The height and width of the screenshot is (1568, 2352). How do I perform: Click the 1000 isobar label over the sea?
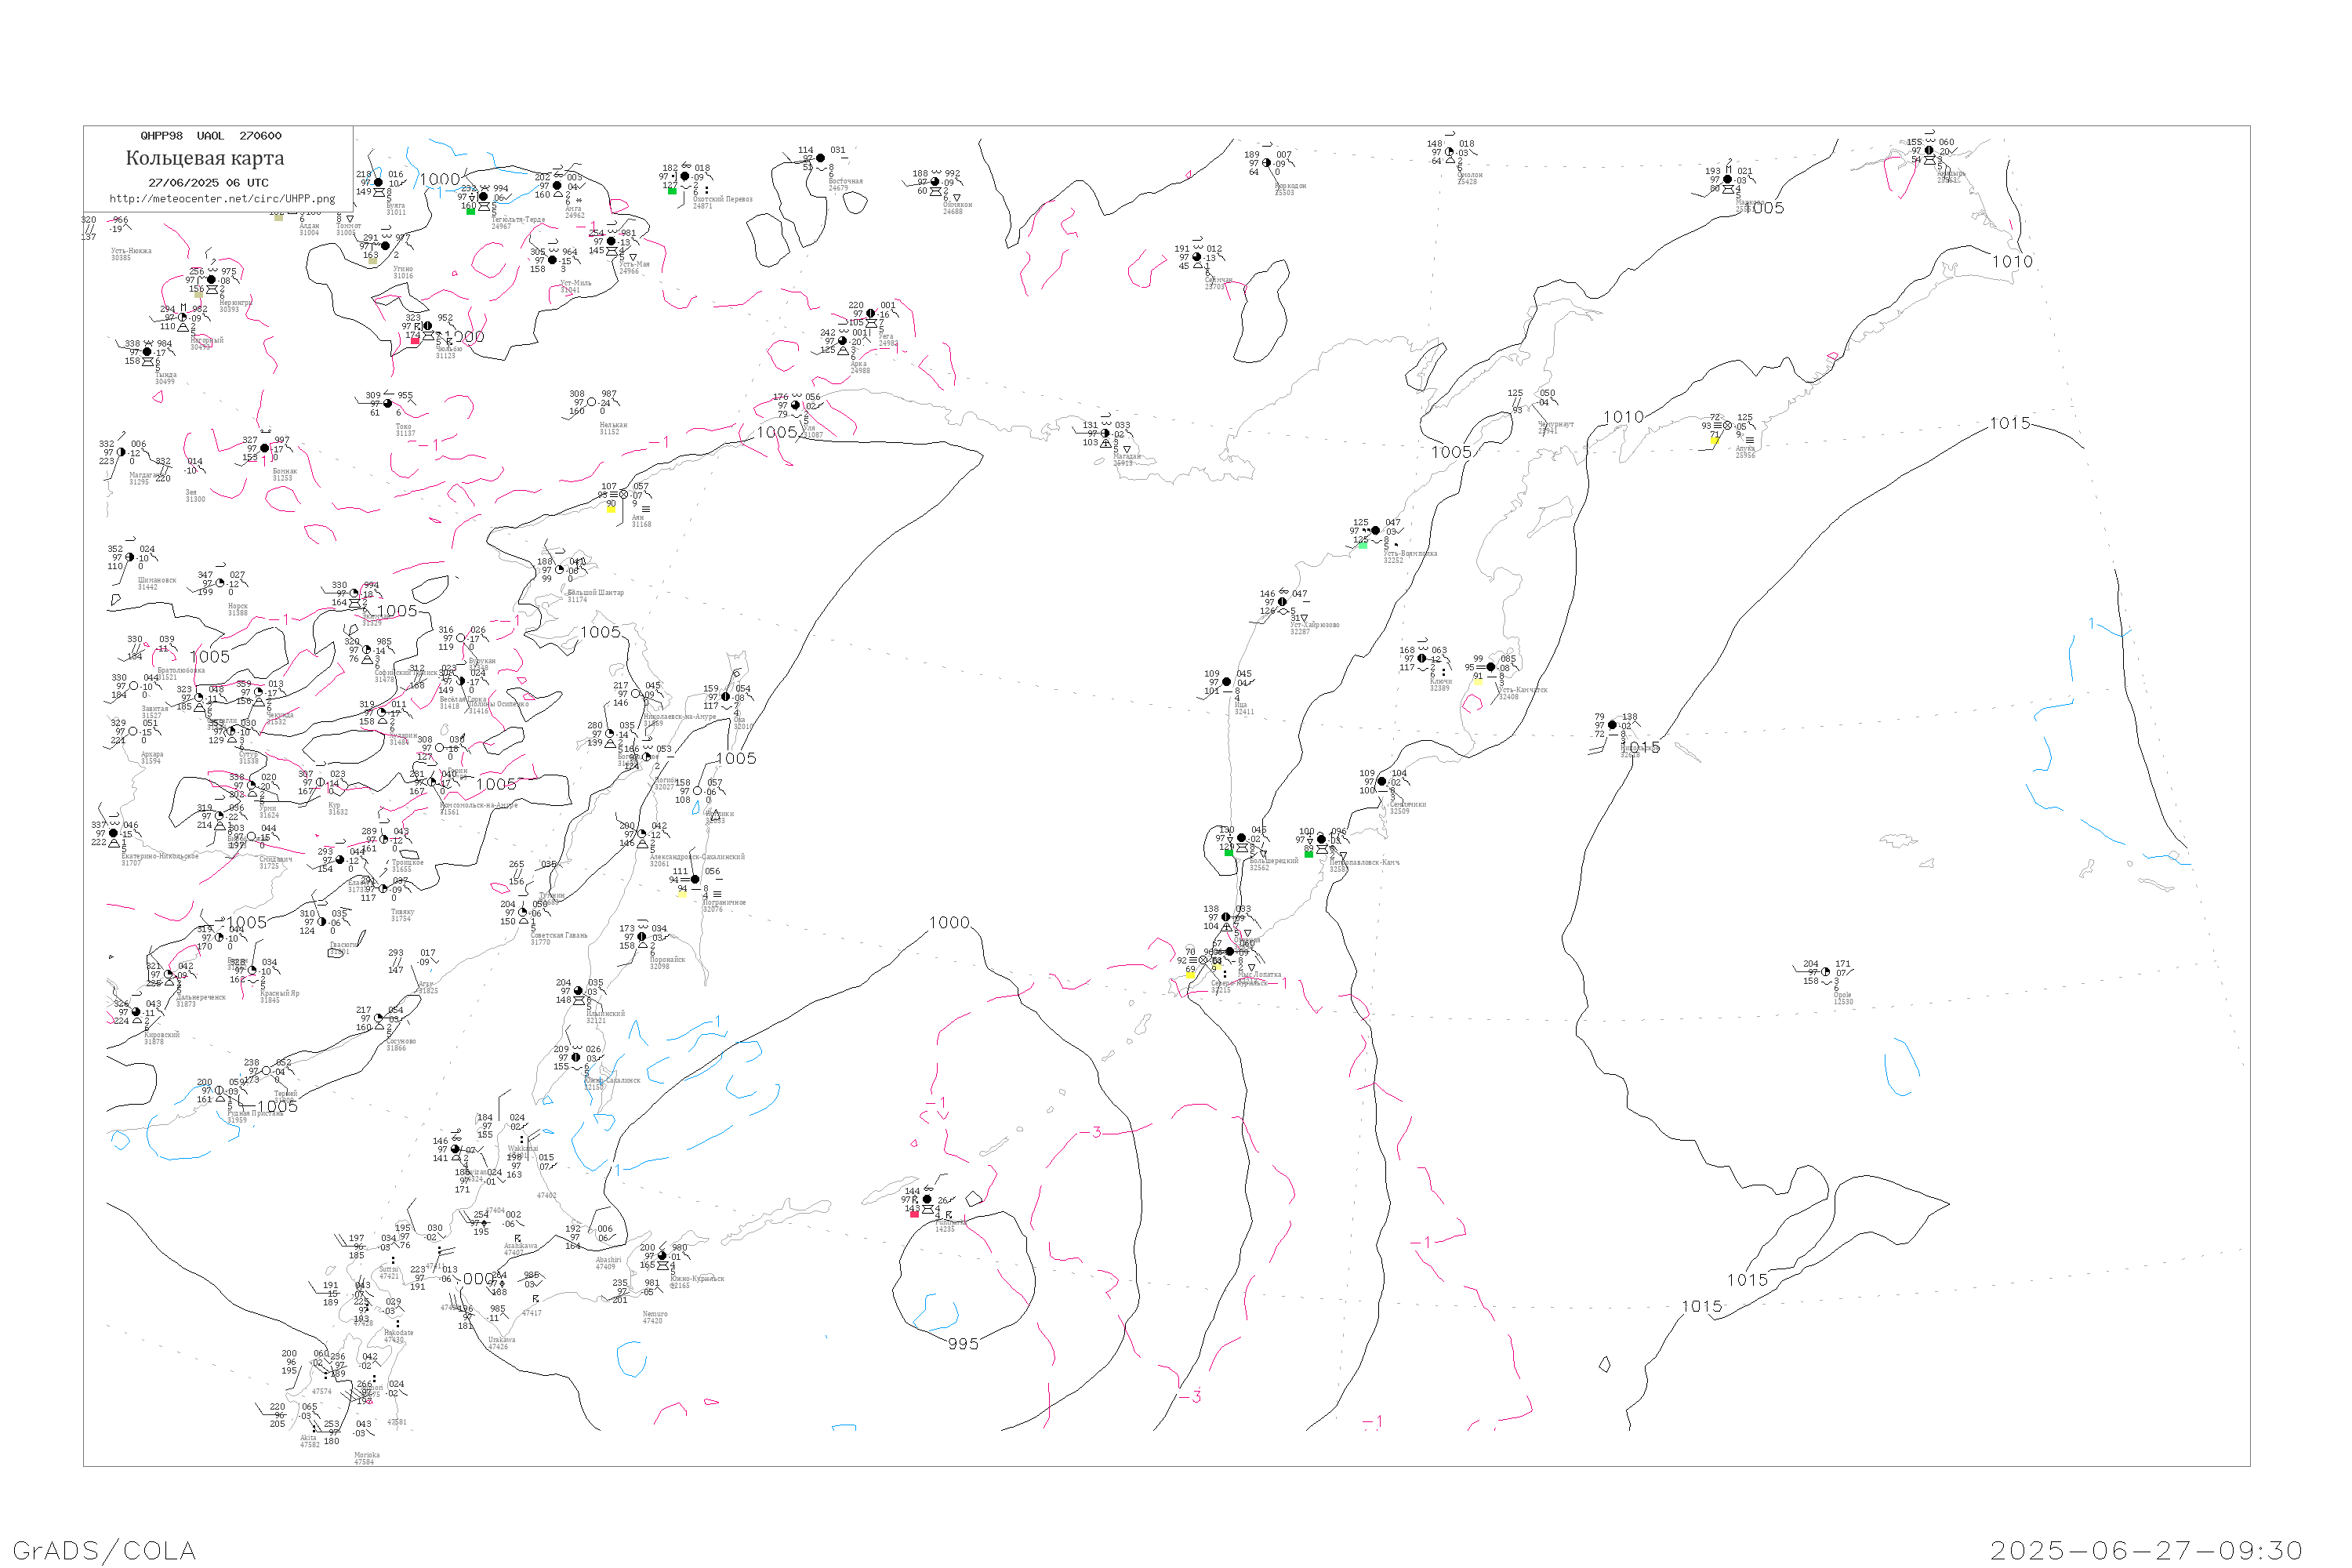[949, 923]
